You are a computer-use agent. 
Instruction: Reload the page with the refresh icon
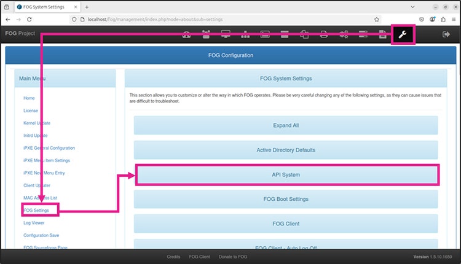click(x=29, y=20)
